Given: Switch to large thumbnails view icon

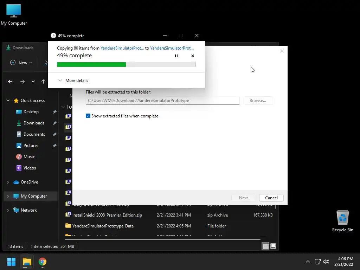Looking at the screenshot, I should click(273, 246).
